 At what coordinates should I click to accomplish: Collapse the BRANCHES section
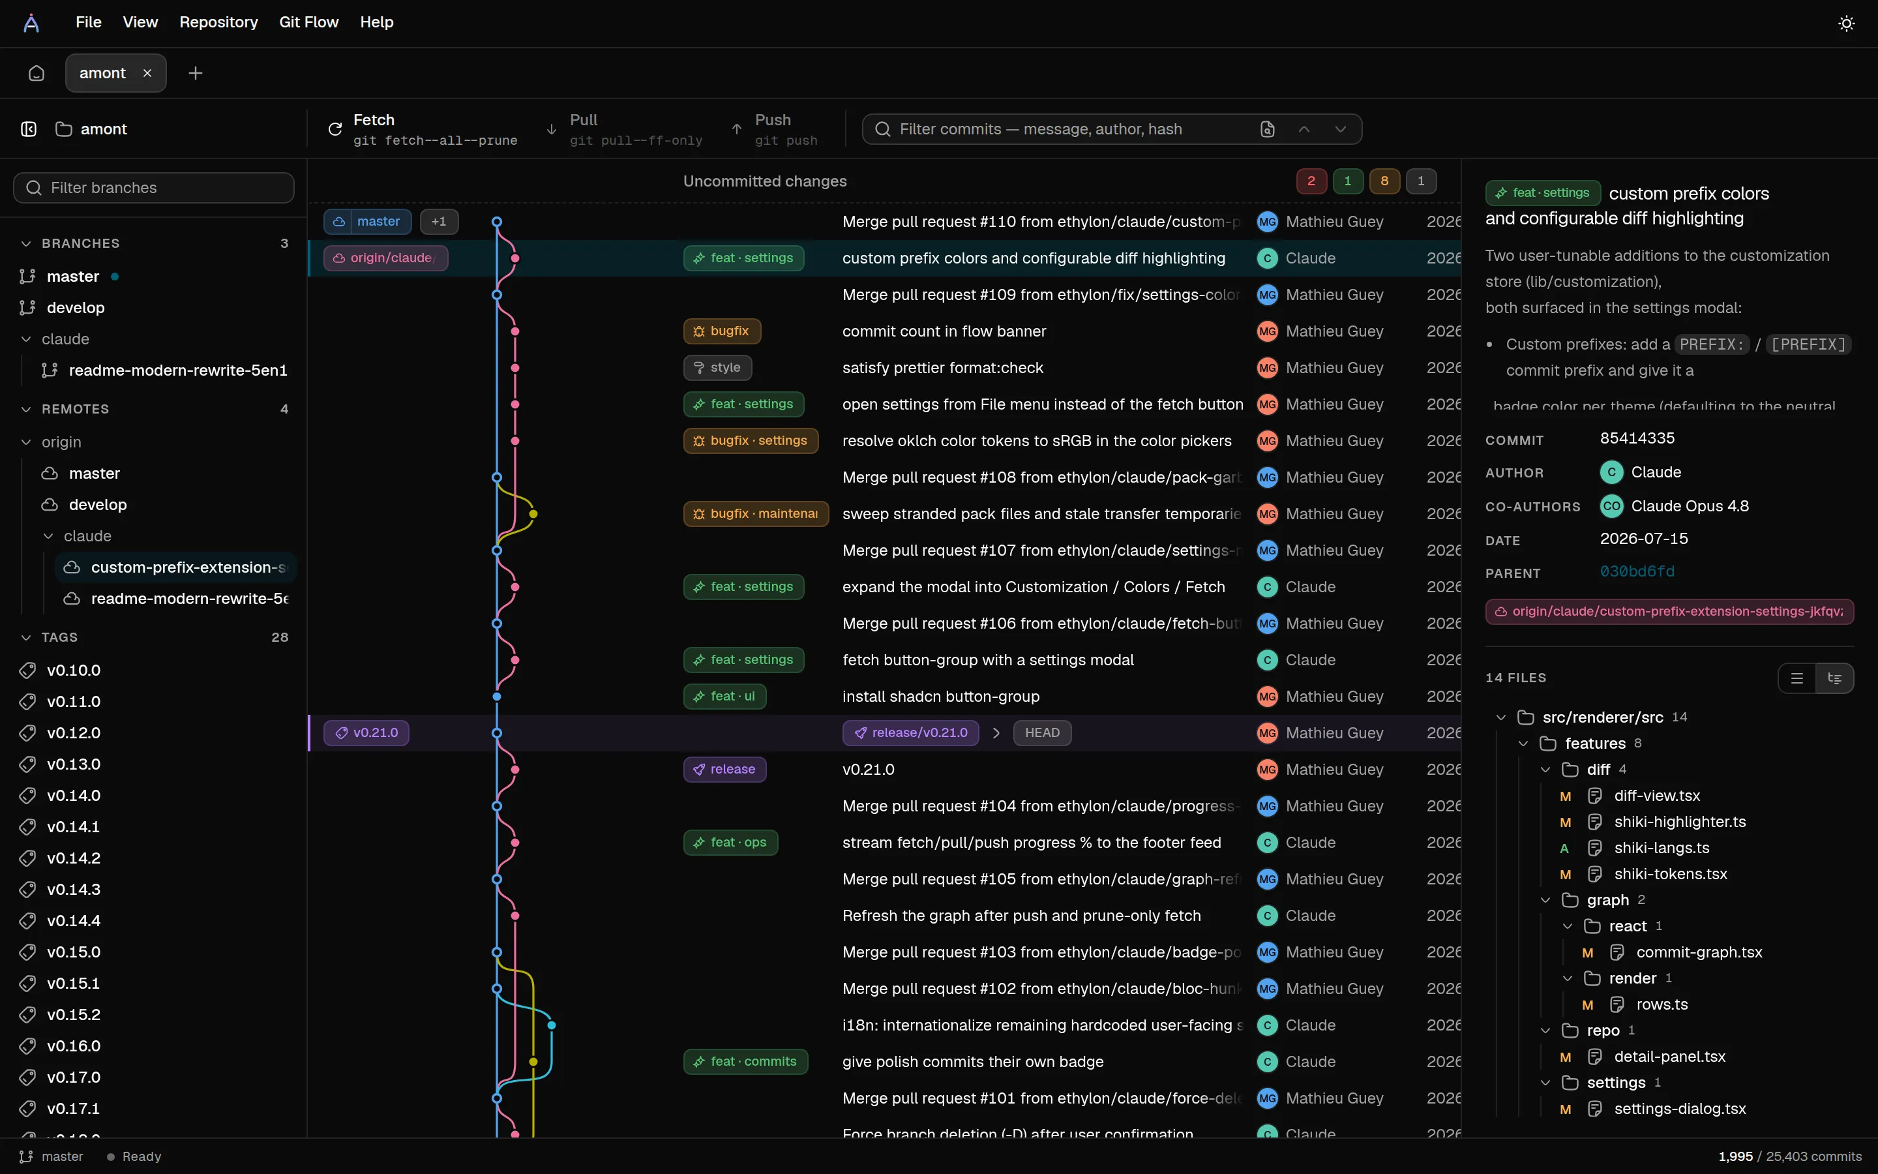coord(26,244)
